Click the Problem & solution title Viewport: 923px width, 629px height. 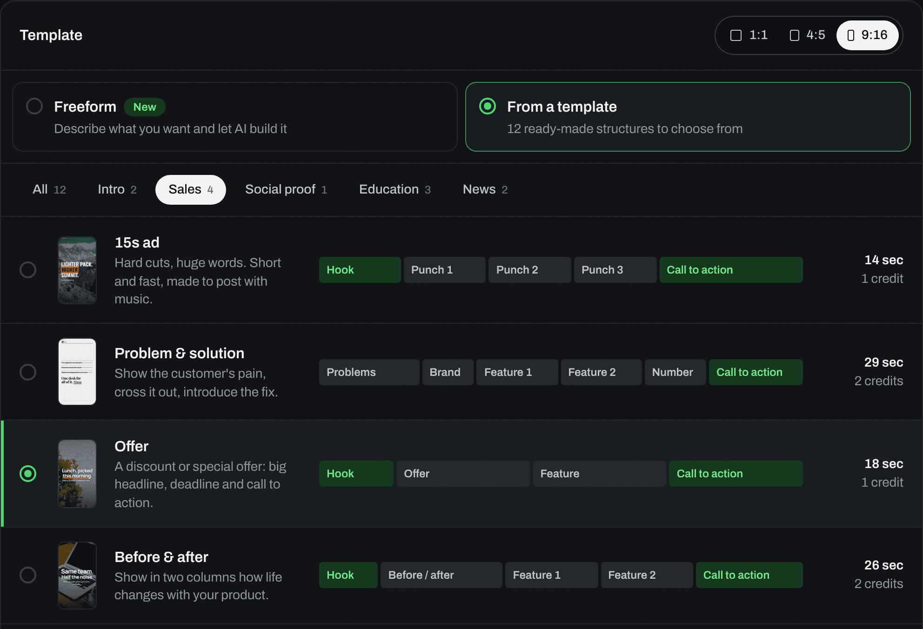(180, 353)
